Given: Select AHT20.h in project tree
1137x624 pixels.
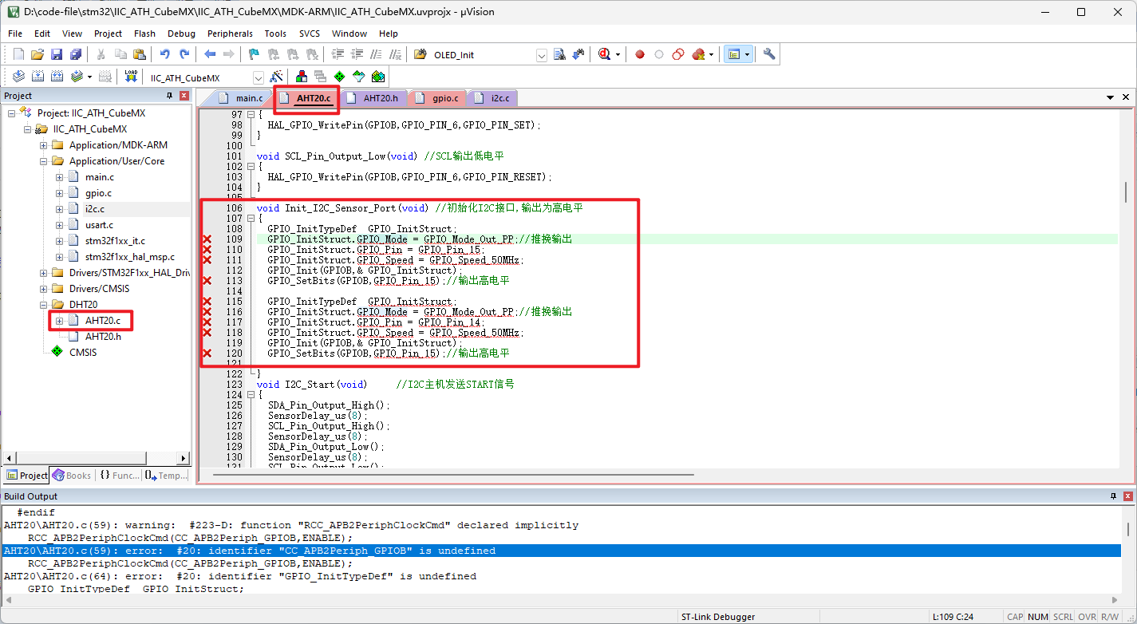Looking at the screenshot, I should coord(103,337).
